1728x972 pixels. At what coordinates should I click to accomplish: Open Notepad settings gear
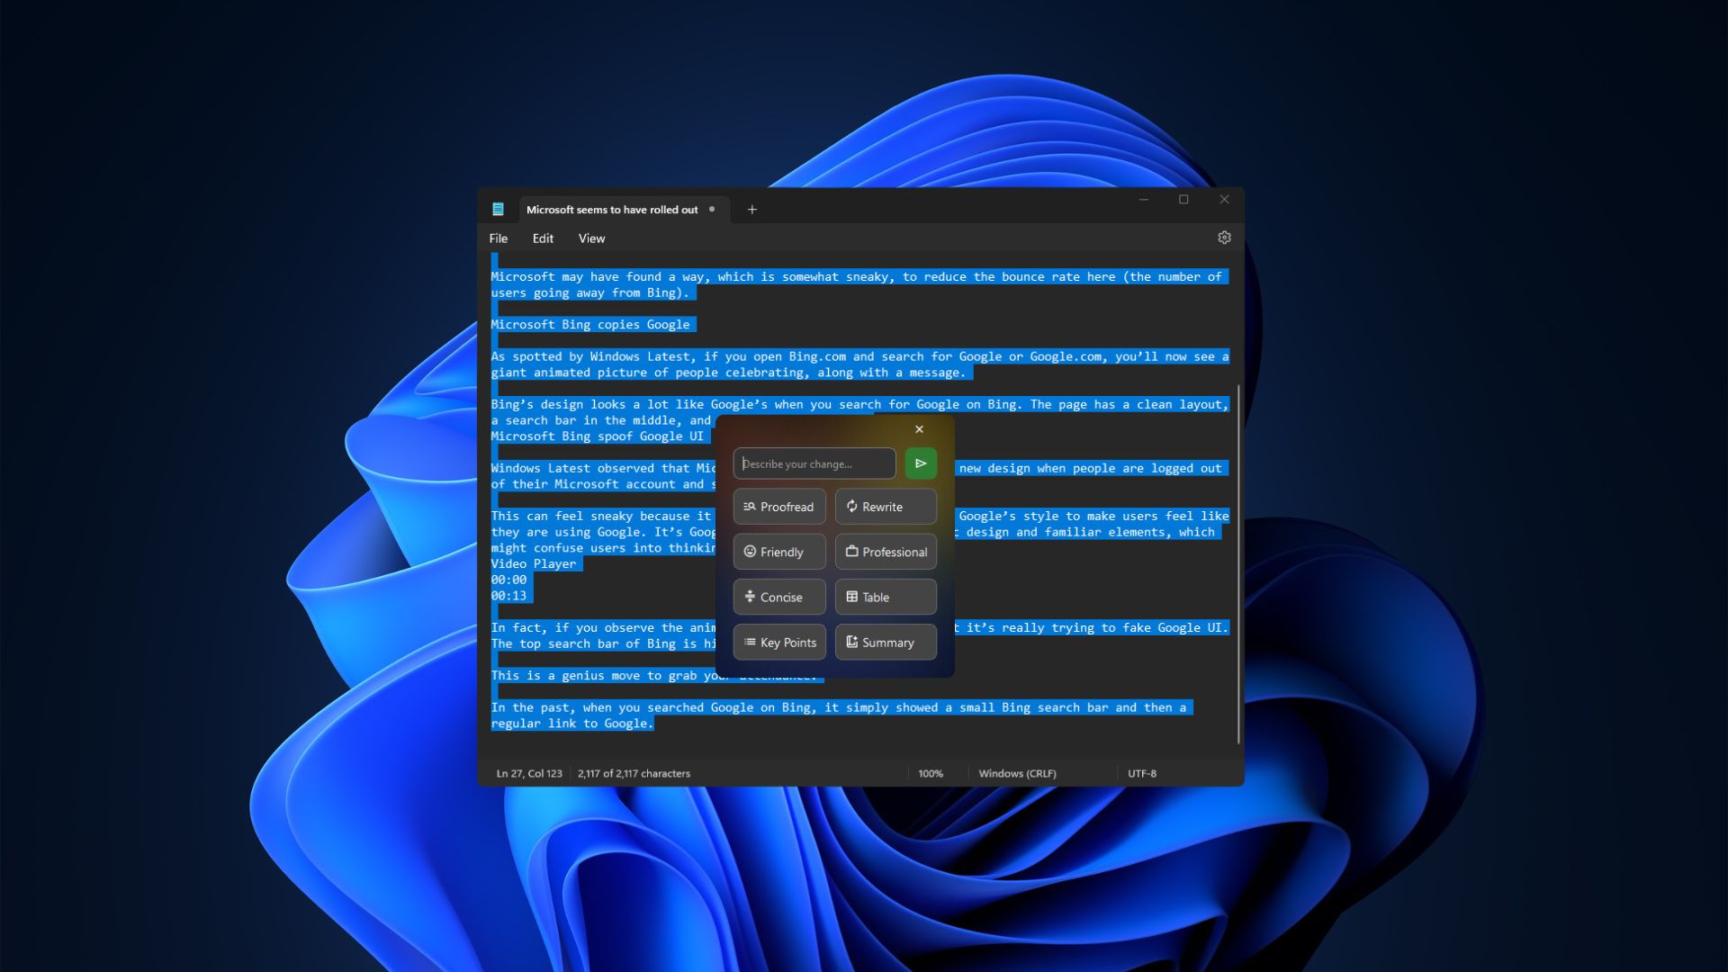(1224, 238)
